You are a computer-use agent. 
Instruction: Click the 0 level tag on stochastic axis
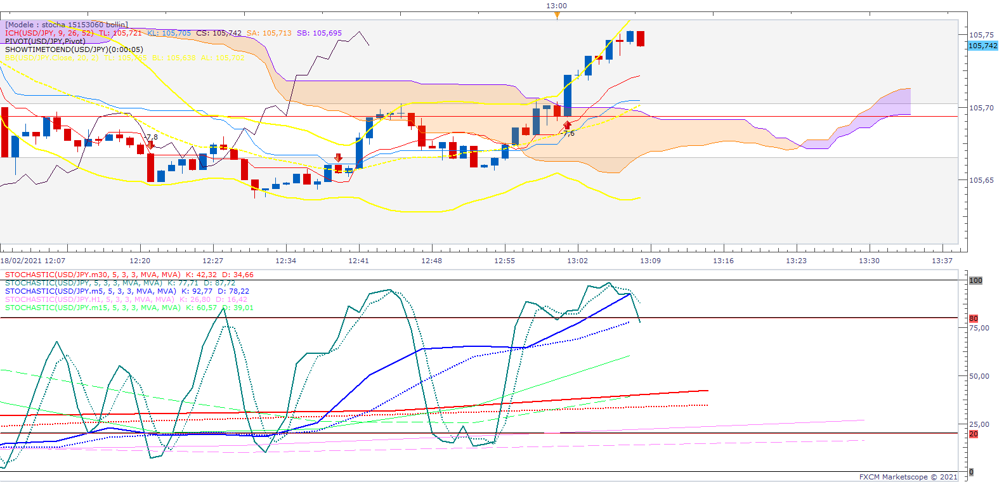point(971,472)
